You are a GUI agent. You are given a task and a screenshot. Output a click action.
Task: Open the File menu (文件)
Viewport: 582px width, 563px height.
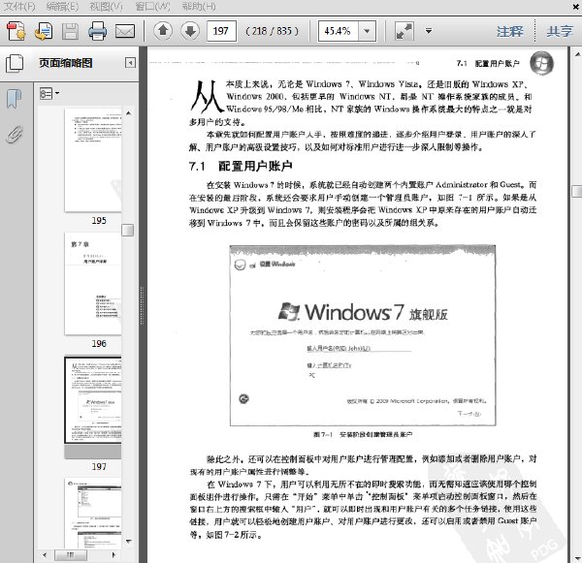(x=19, y=7)
